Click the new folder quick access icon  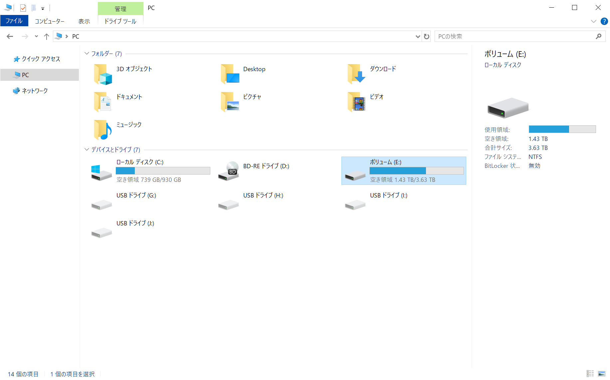34,8
